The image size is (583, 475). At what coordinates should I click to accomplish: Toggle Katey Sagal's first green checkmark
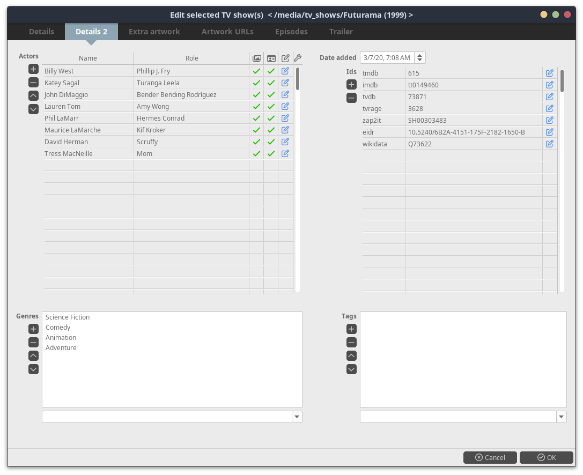pyautogui.click(x=256, y=83)
